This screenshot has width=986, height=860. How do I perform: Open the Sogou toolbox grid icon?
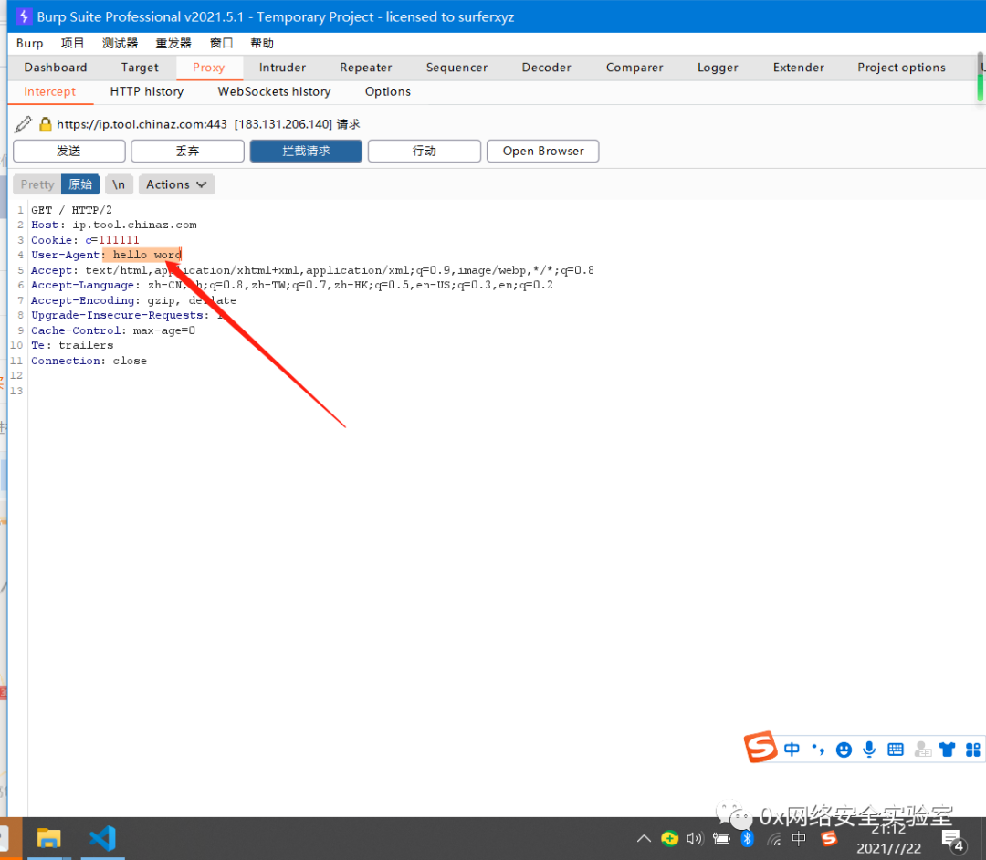pyautogui.click(x=973, y=750)
